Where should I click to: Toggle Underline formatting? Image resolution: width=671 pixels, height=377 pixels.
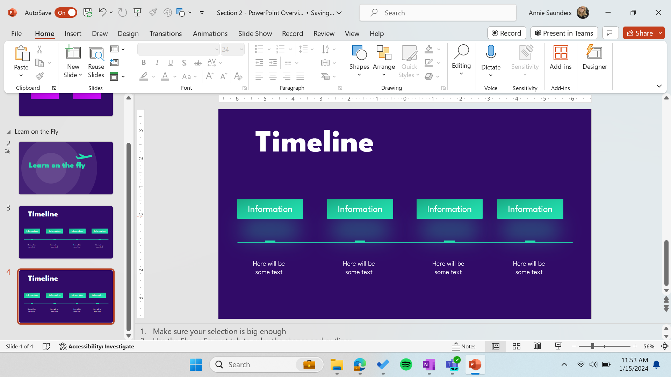(x=171, y=63)
